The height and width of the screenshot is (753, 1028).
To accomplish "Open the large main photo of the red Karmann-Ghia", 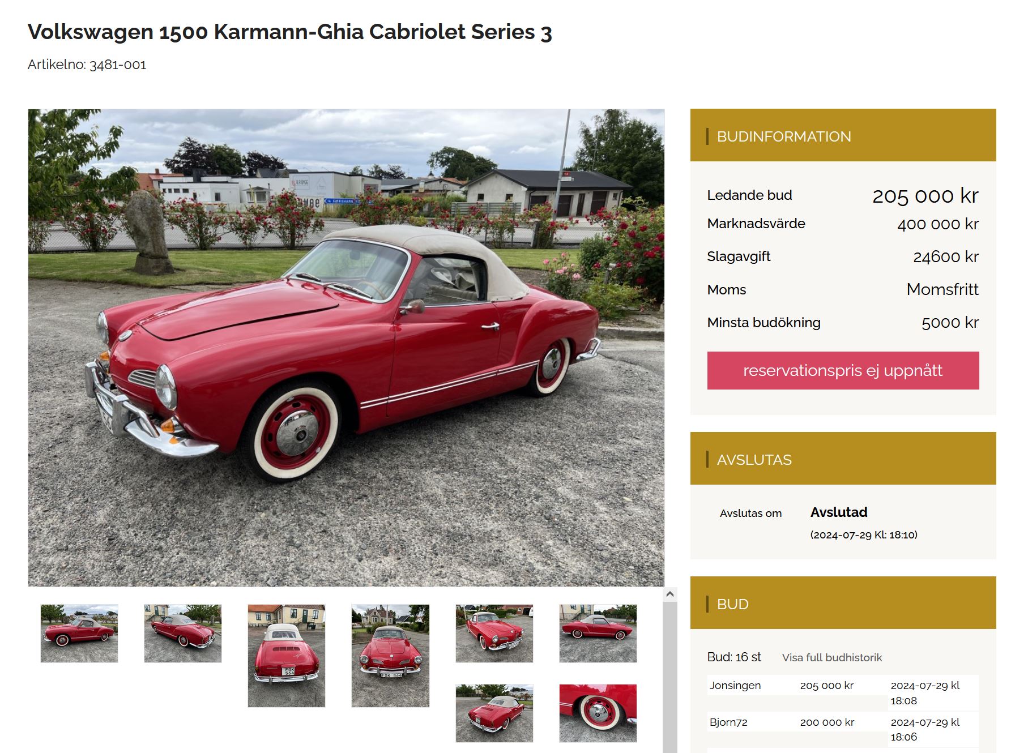I will (346, 347).
